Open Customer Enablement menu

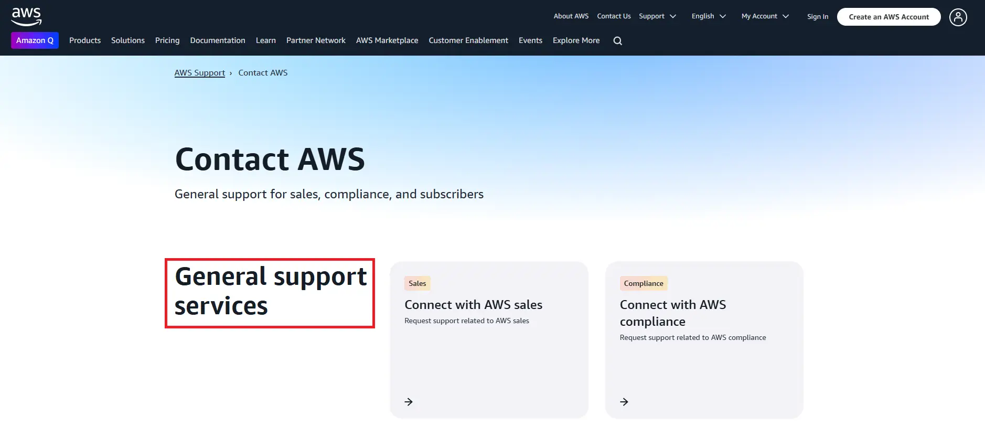[x=468, y=40]
